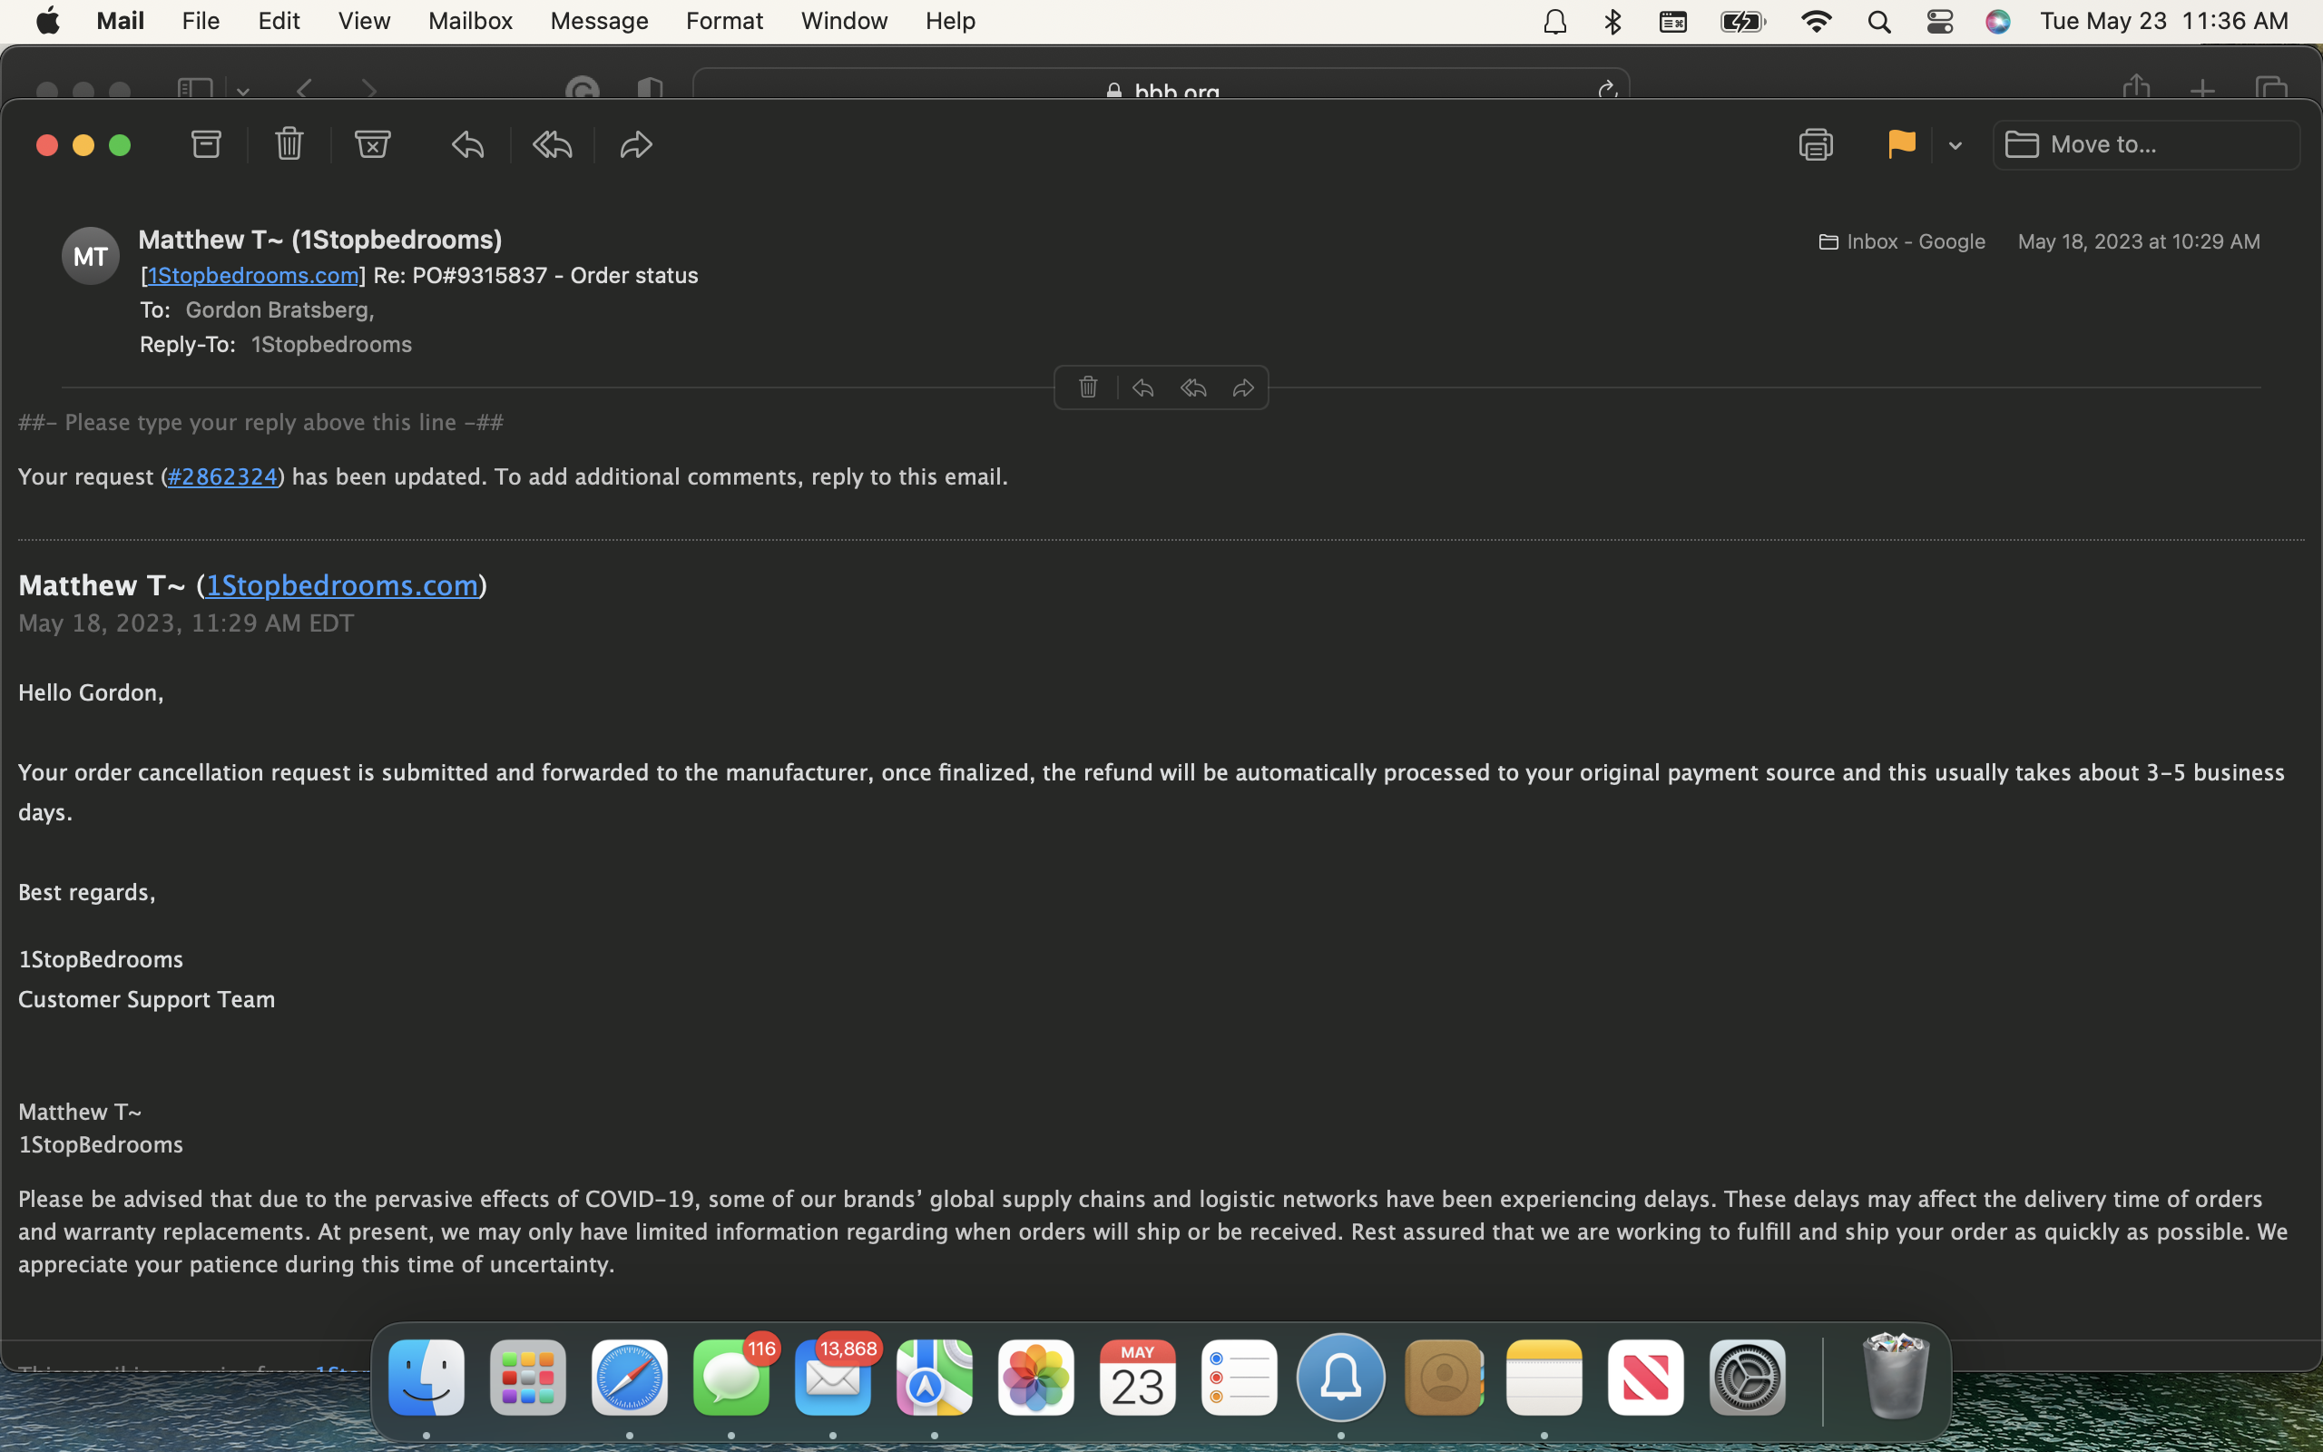Click the MT sender avatar
Screen dimensions: 2323x1452
pyautogui.click(x=90, y=255)
